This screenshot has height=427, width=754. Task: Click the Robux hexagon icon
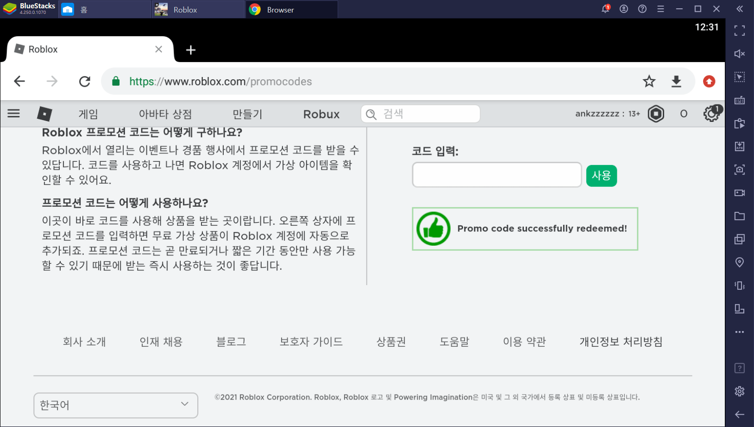(x=656, y=114)
